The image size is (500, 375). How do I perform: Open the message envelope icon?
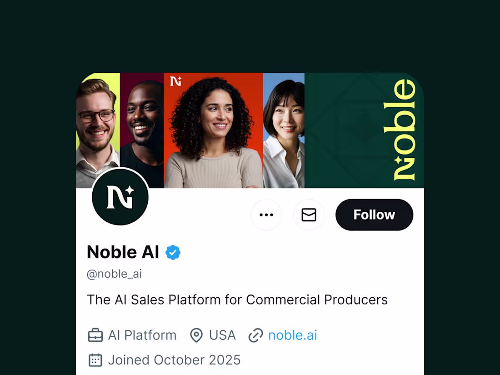(x=309, y=215)
